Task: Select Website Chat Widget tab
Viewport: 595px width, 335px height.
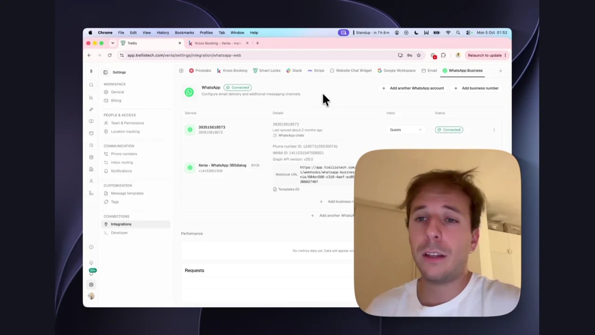Action: point(351,71)
